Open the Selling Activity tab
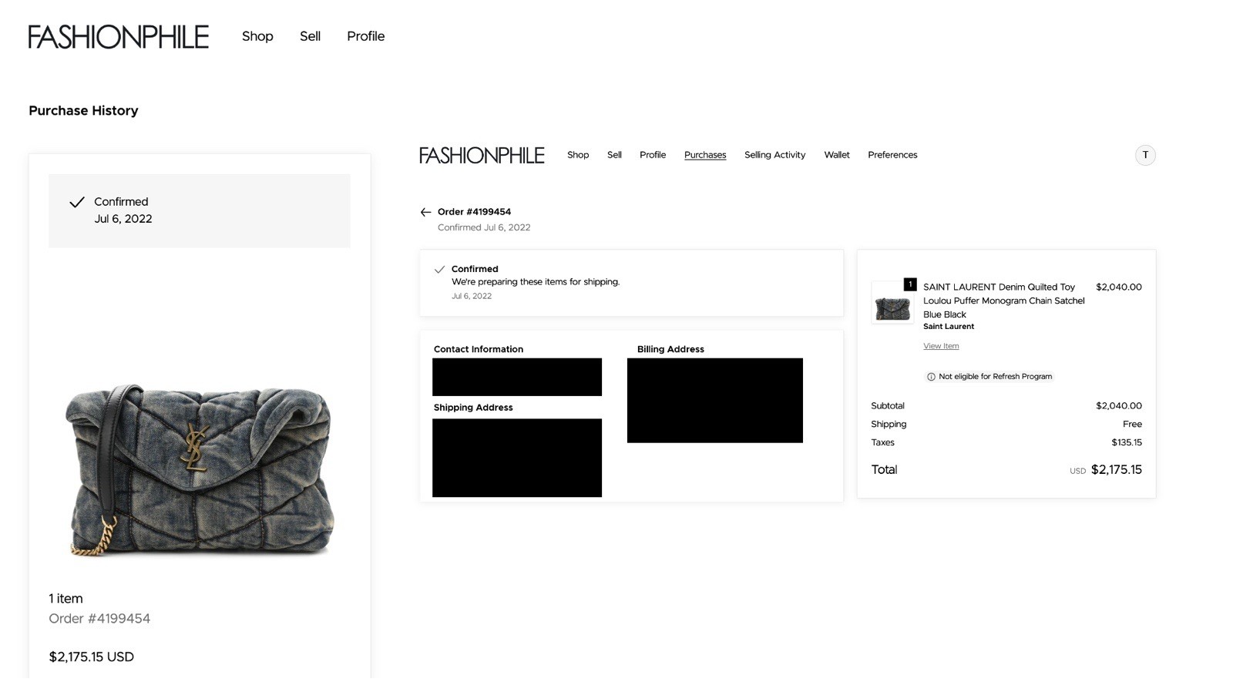 (774, 155)
